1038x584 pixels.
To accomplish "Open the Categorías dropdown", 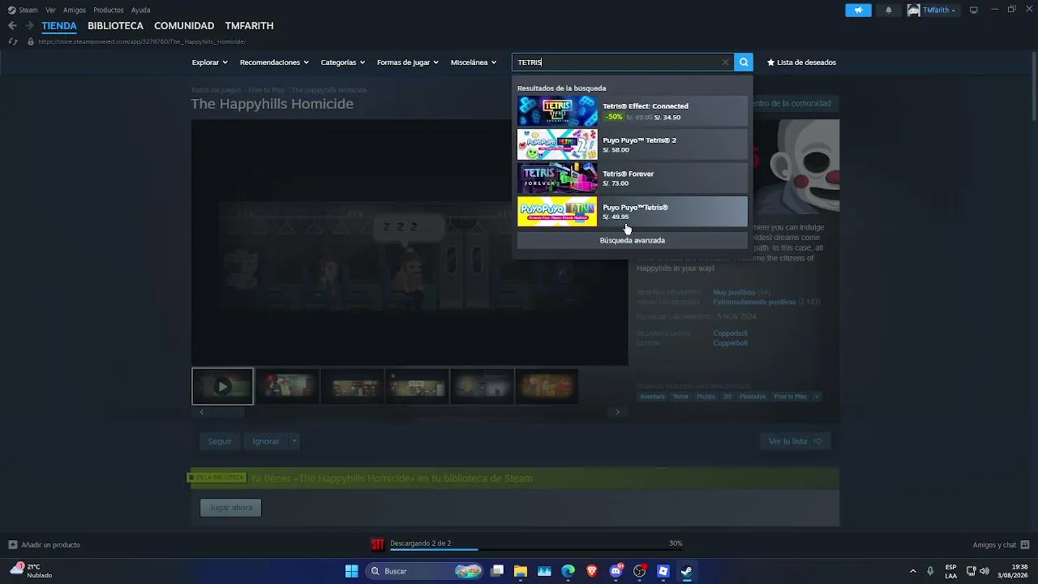I will point(342,62).
